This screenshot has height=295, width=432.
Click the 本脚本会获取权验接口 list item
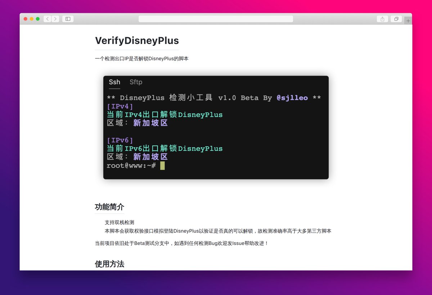[218, 231]
